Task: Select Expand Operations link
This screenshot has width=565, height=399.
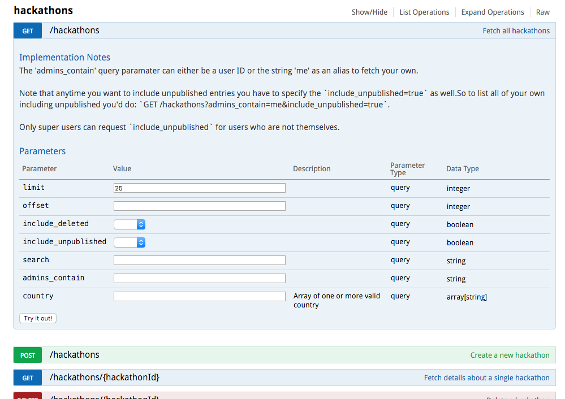Action: pyautogui.click(x=492, y=12)
